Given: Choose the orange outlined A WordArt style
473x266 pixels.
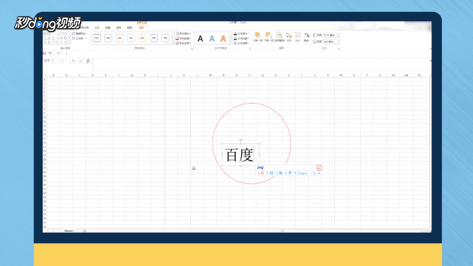Looking at the screenshot, I should pos(223,38).
